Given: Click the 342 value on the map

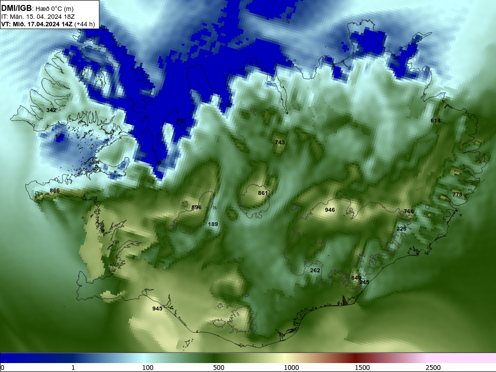Looking at the screenshot, I should point(51,110).
